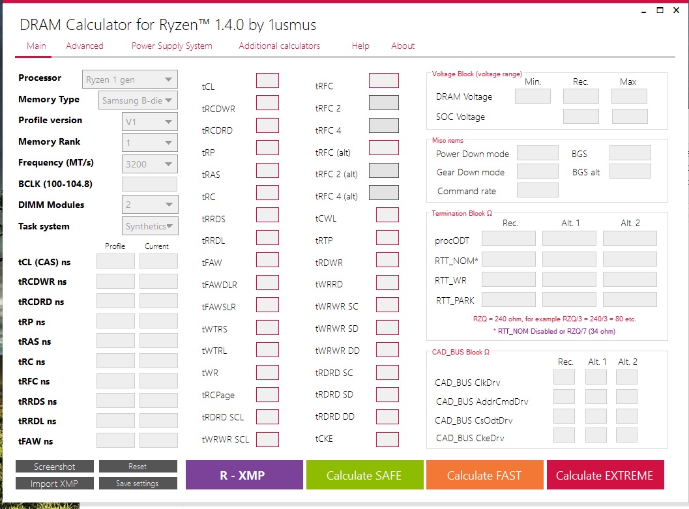Click the orange Calculate FAST button
689x509 pixels.
coord(485,474)
